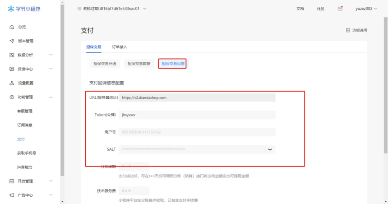Screen dimensions: 388x204
Task: Switch to the 订单接入 tab
Action: pos(120,47)
